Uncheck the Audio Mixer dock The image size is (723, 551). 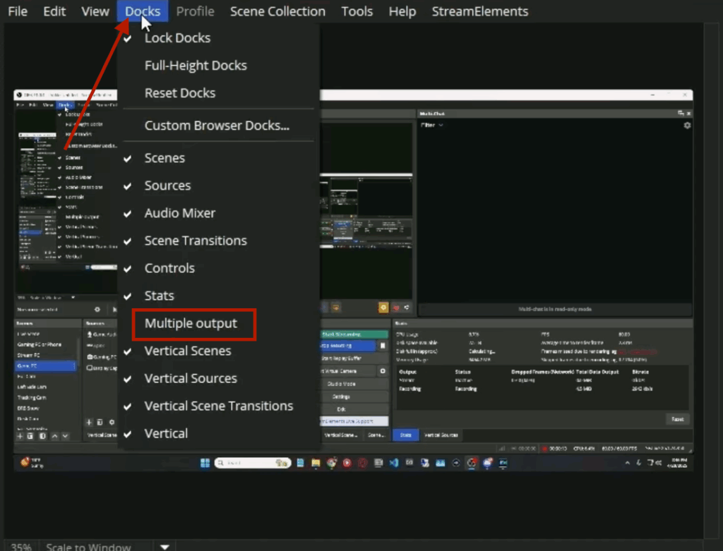(x=179, y=213)
